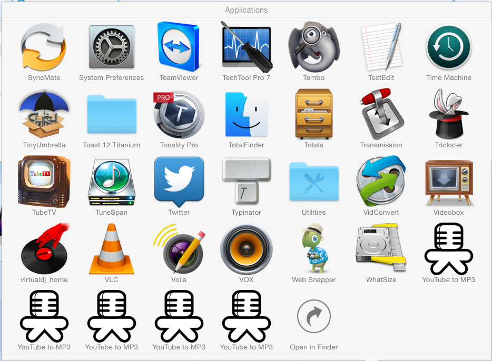Screen dimensions: 492x361
Task: Open TotalFinder
Action: point(247,114)
